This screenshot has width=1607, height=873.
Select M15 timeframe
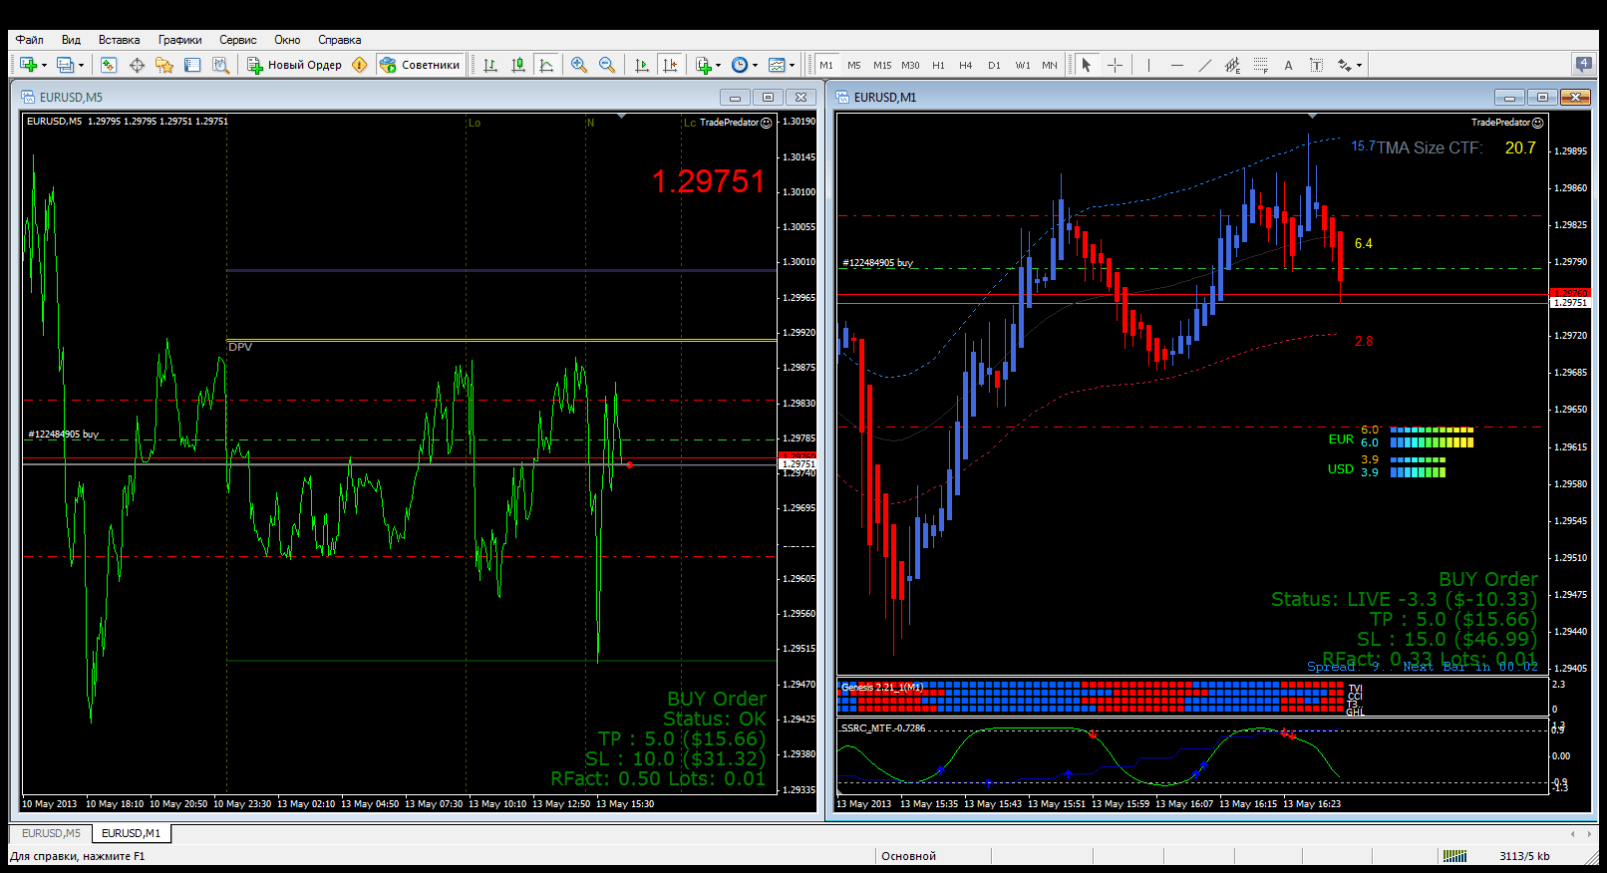[882, 65]
